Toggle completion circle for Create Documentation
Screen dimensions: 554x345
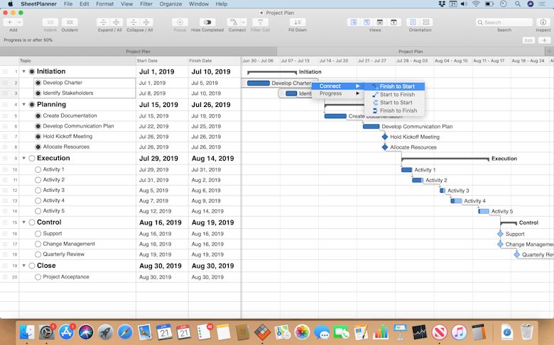[x=38, y=115]
